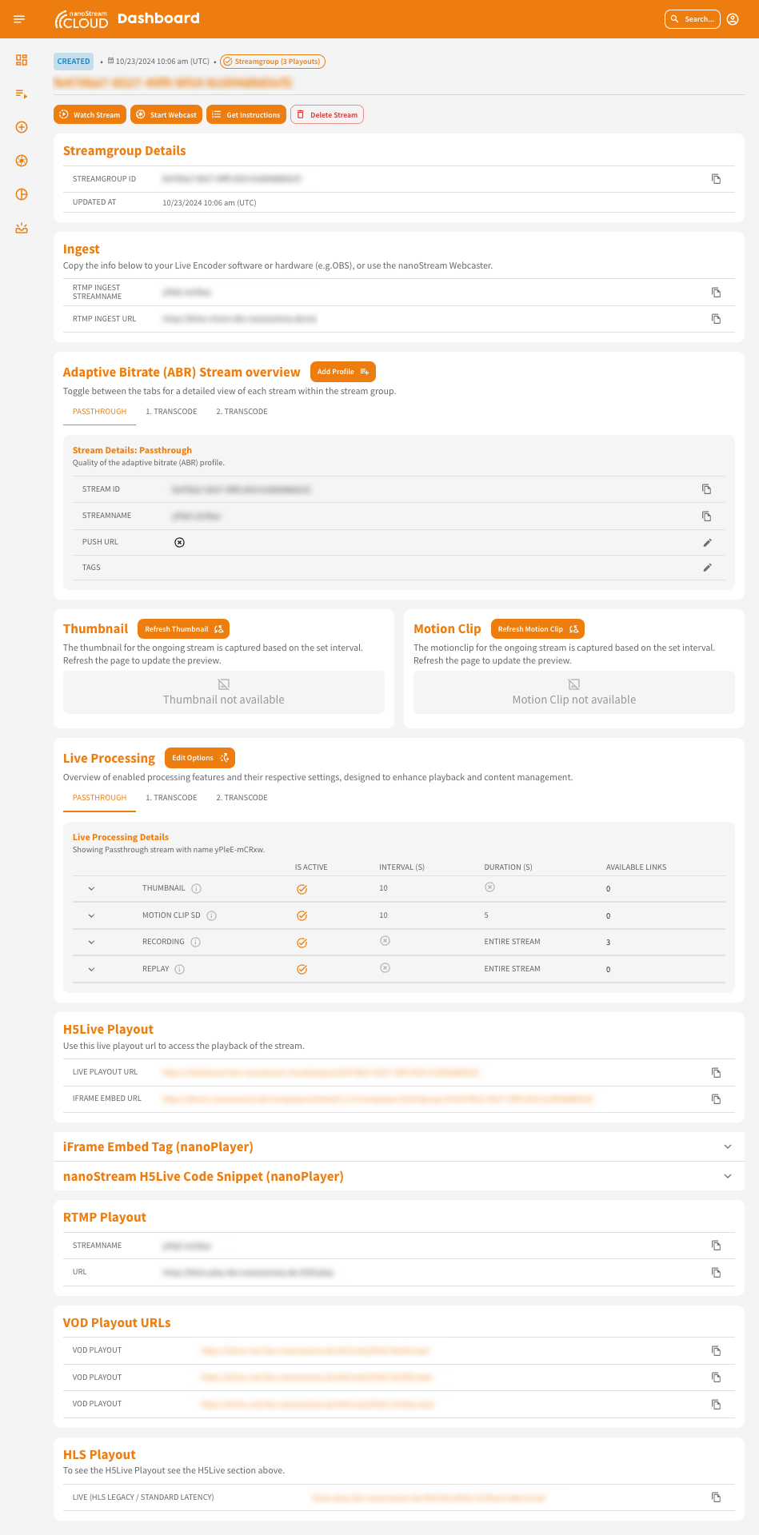Click the Push URL disabled status icon

(180, 542)
